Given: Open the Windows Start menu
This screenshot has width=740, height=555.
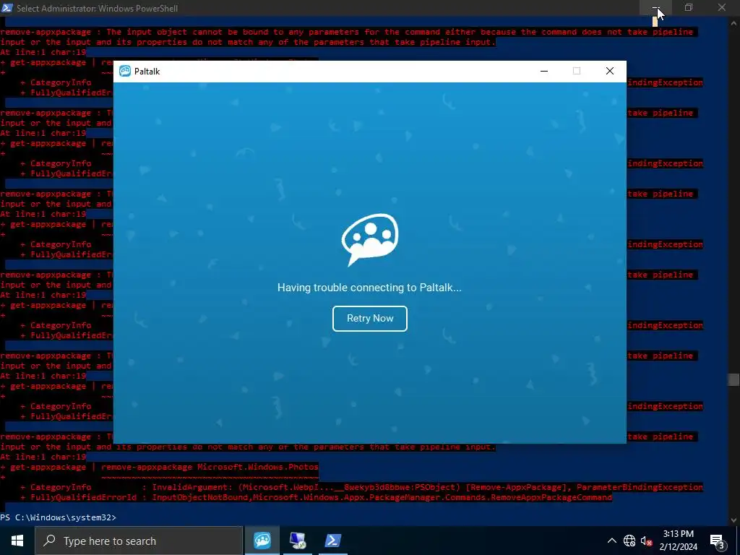Looking at the screenshot, I should coord(17,541).
